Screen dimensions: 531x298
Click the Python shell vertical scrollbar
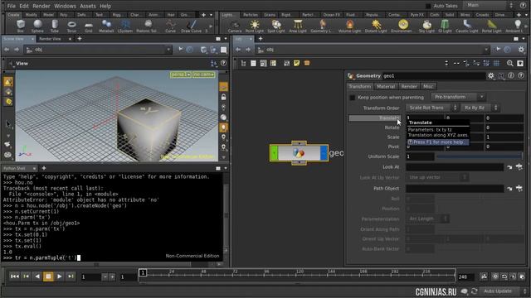pos(226,215)
